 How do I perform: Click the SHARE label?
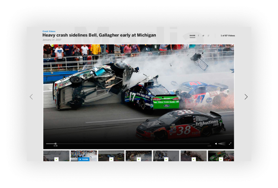click(x=192, y=36)
